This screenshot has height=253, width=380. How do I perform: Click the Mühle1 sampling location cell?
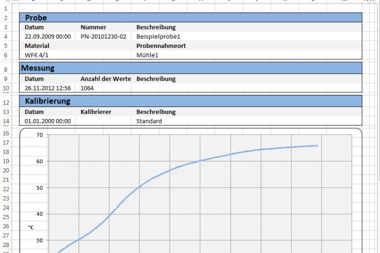tap(147, 55)
